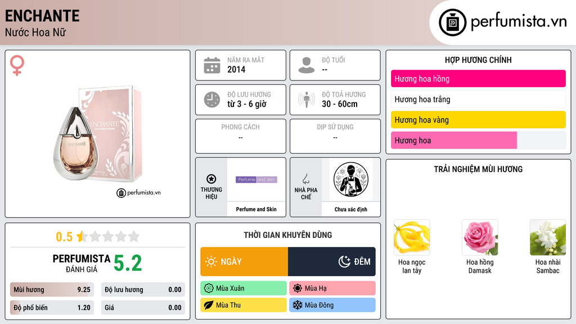Click the leaf icon for Mùa Thu
The height and width of the screenshot is (324, 576).
(208, 305)
